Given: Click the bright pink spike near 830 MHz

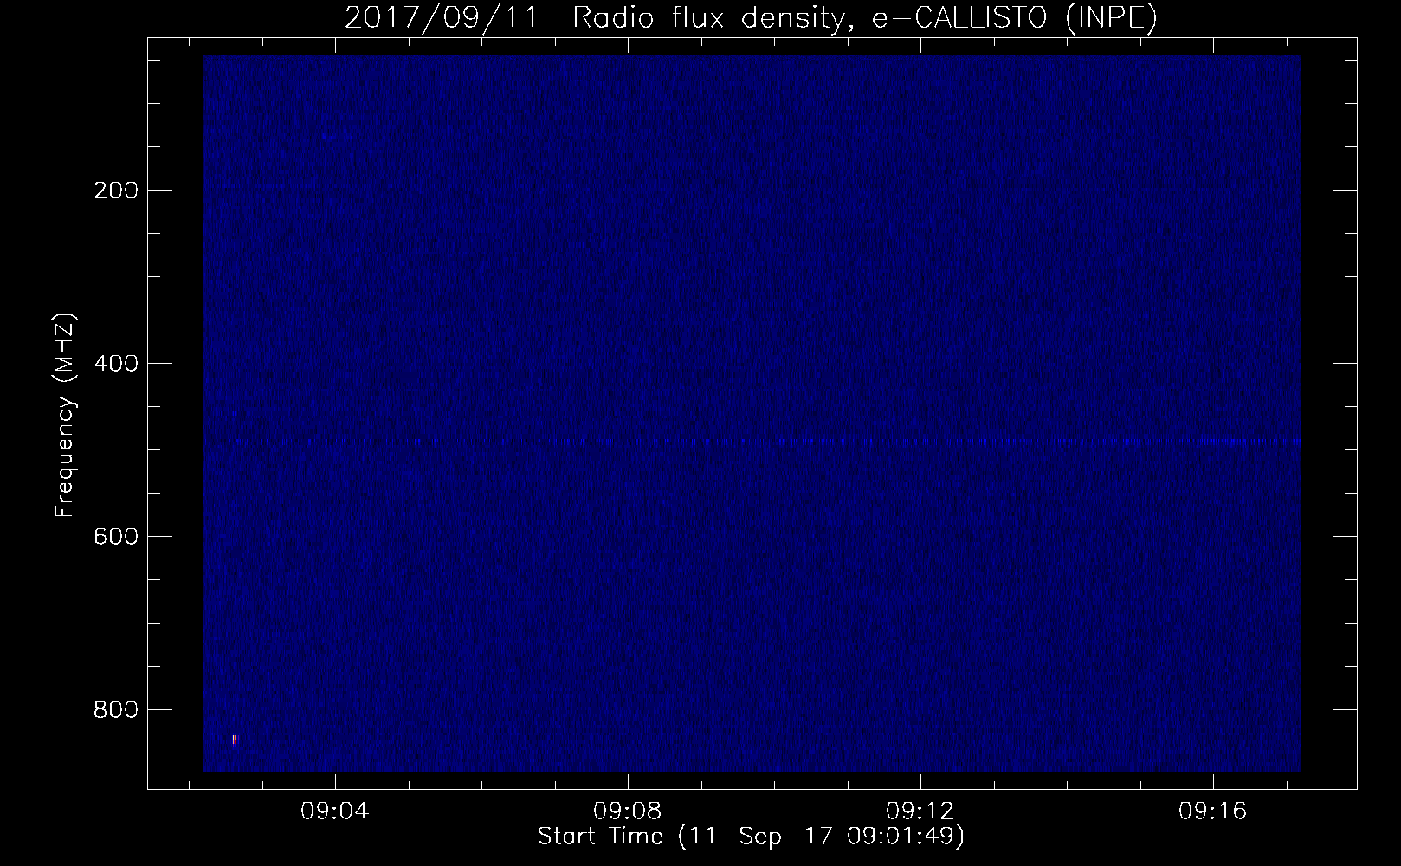Looking at the screenshot, I should (234, 740).
